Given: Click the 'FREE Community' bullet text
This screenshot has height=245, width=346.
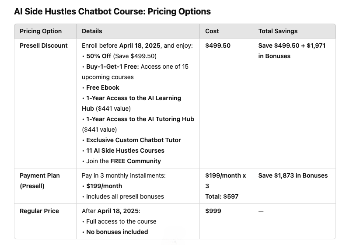Looking at the screenshot, I should 136,161.
